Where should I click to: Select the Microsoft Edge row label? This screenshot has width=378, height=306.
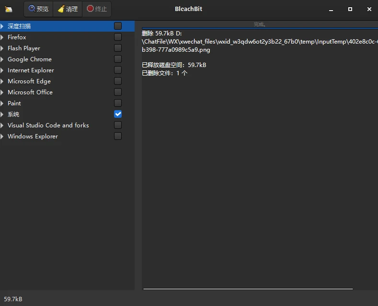pyautogui.click(x=29, y=81)
